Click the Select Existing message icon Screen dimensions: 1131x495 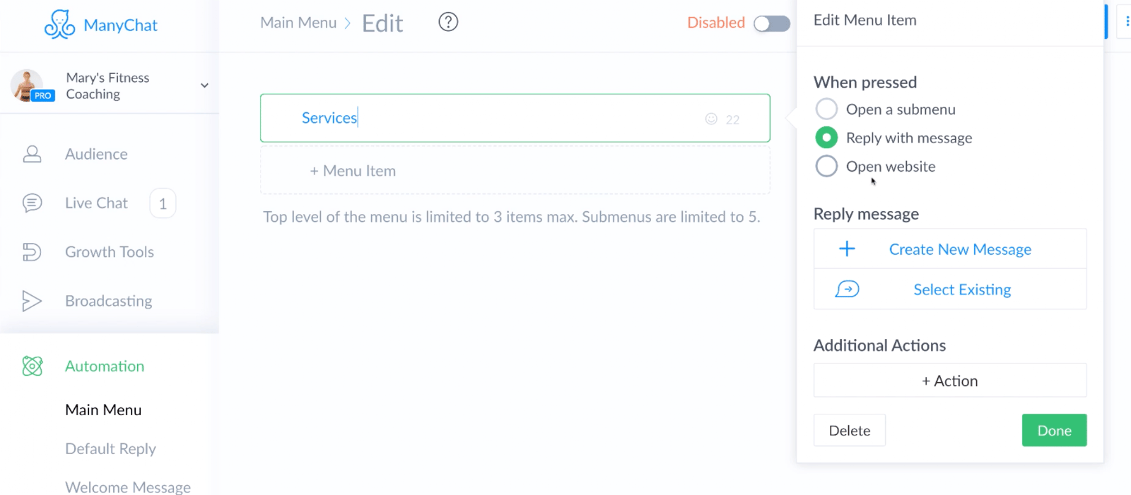(847, 290)
